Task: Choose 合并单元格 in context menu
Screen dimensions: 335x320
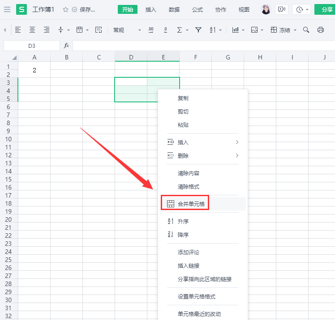Action: click(203, 204)
